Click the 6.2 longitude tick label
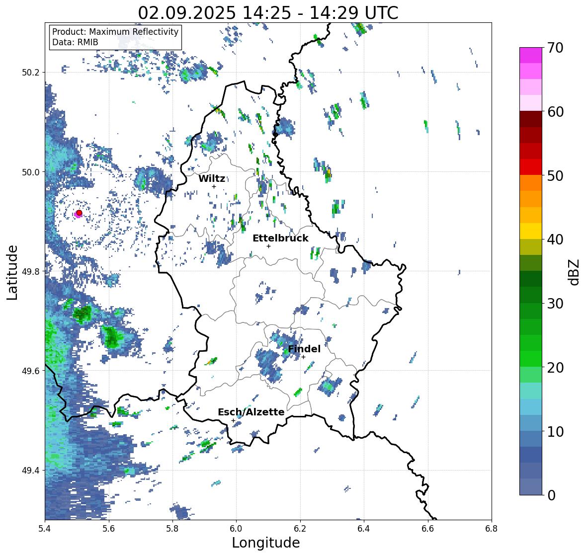 300,529
